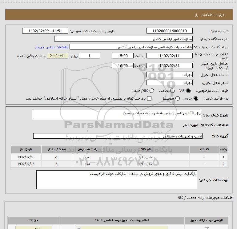Click the buyer organization name field
The height and width of the screenshot is (229, 237).
click(123, 39)
